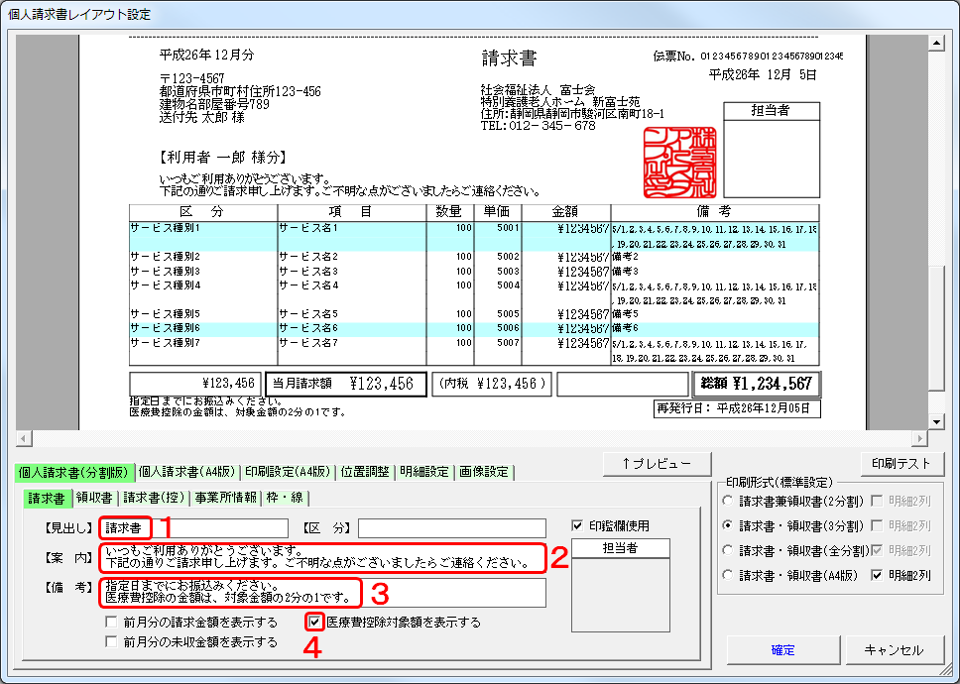This screenshot has width=960, height=684.
Task: Open the 領収書 sub-tab
Action: click(96, 498)
